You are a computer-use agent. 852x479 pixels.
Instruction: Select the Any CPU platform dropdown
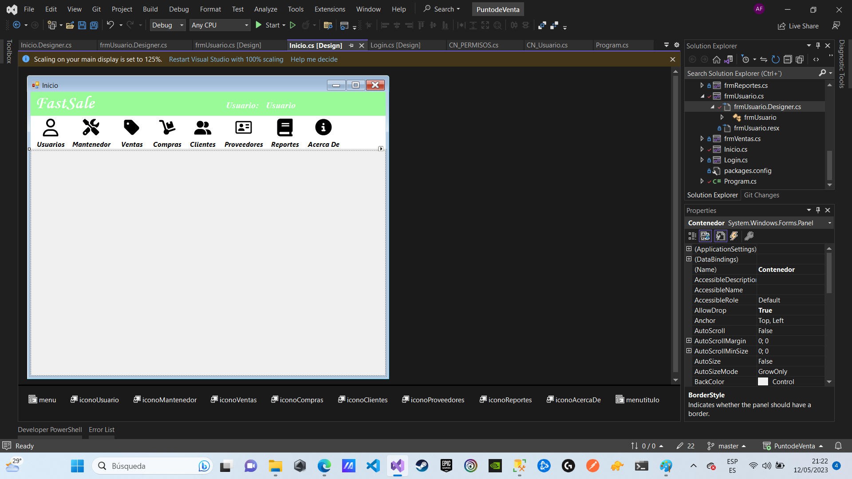[220, 25]
